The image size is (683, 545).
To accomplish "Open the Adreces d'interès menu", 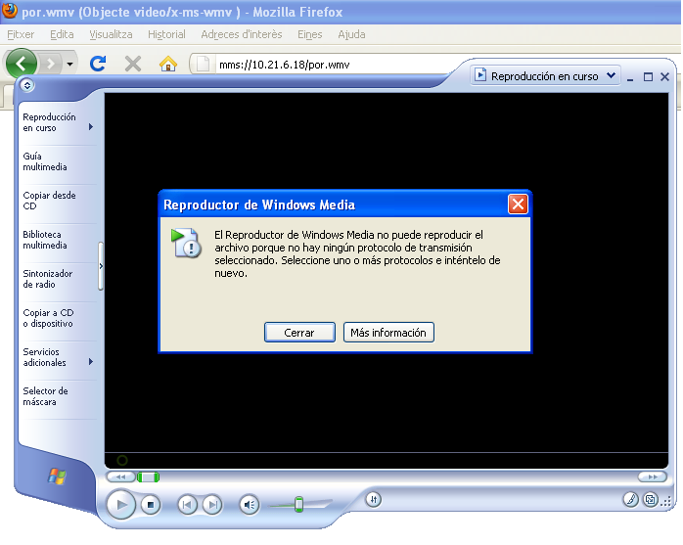I will (x=242, y=34).
